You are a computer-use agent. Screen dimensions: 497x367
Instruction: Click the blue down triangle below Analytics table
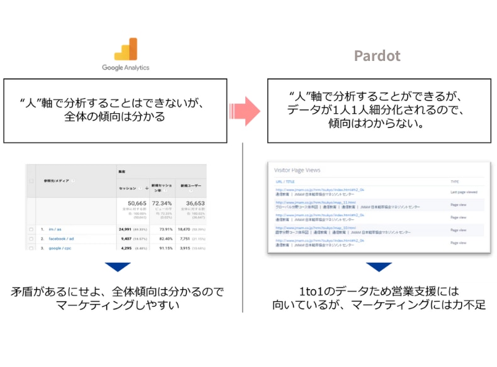coord(118,267)
